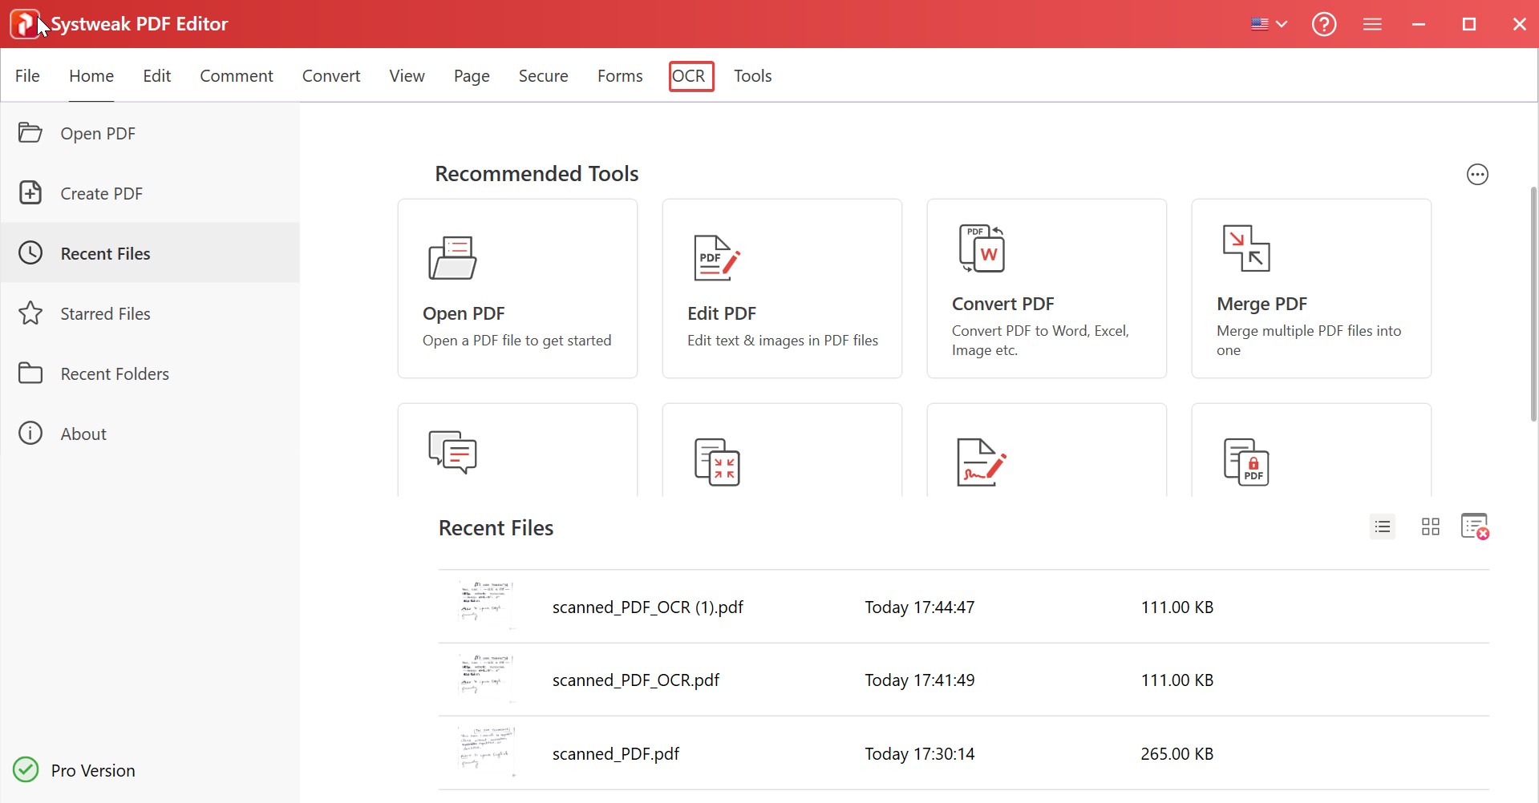Click the sign PDF tool icon

tap(982, 462)
